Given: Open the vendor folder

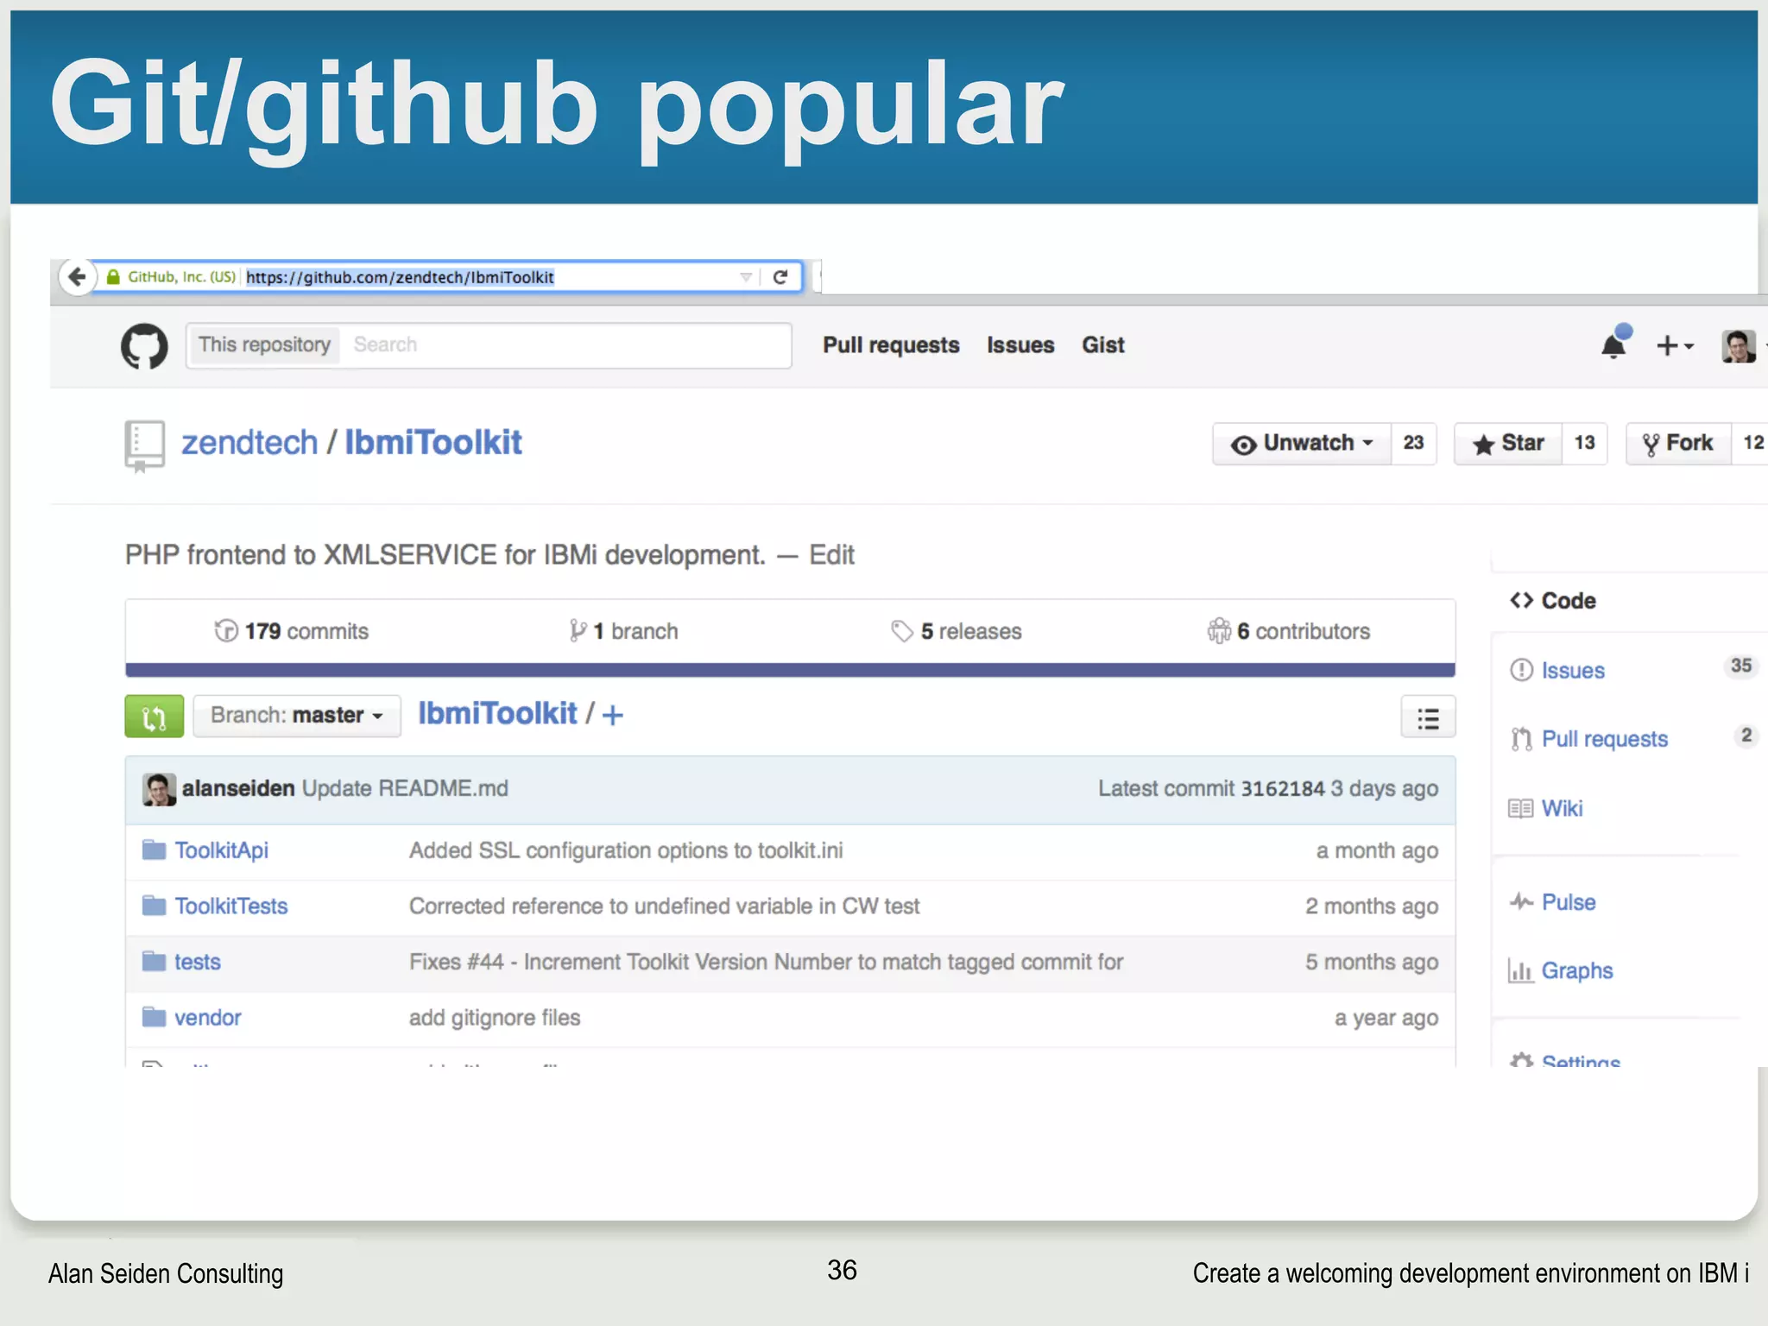Looking at the screenshot, I should (x=208, y=1018).
